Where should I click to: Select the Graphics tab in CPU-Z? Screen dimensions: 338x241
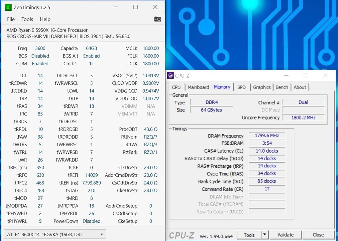[262, 87]
